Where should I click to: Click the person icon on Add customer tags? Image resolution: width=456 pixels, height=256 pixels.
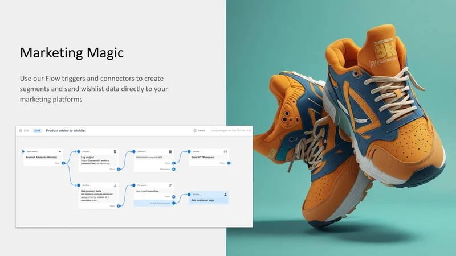tap(225, 195)
